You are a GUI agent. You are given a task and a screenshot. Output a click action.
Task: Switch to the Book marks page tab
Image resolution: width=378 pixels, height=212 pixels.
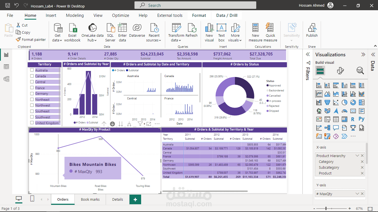(x=90, y=199)
